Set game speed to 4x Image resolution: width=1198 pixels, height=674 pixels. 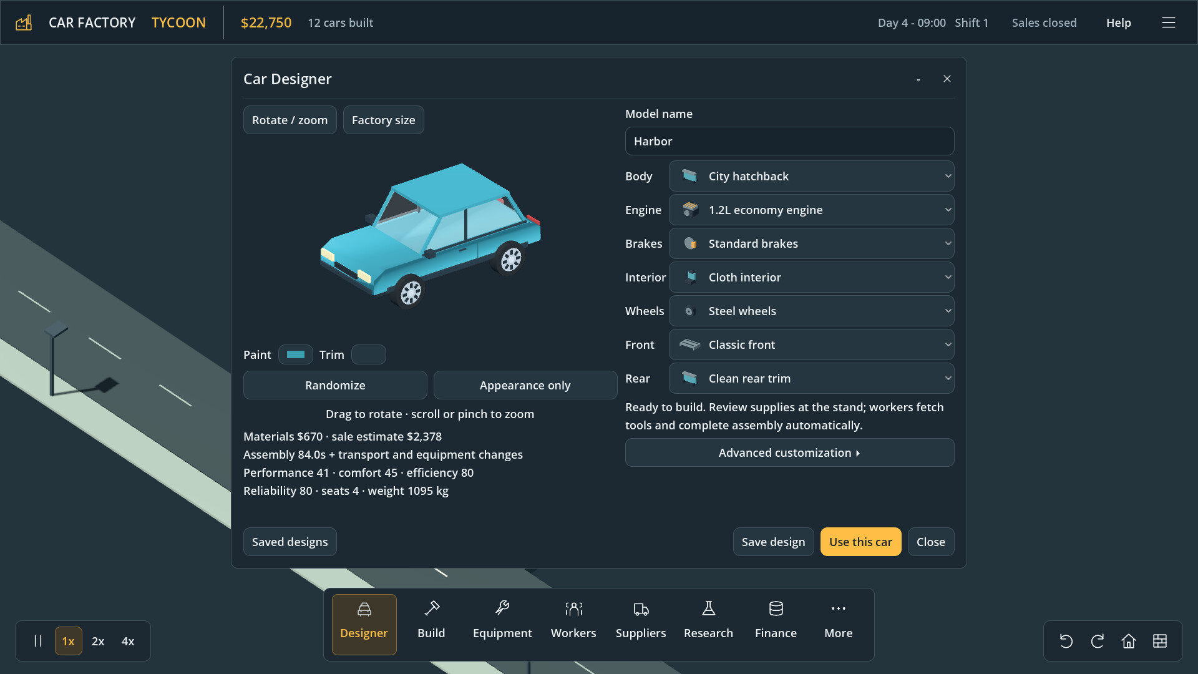(128, 641)
